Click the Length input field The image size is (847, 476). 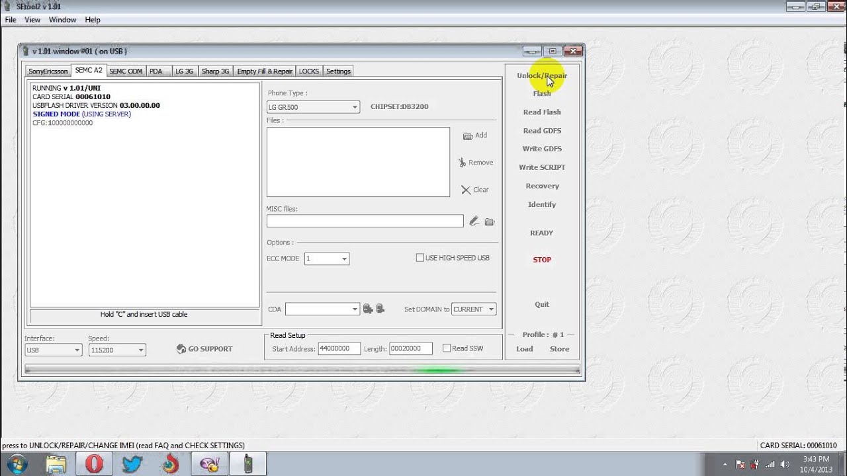click(410, 348)
